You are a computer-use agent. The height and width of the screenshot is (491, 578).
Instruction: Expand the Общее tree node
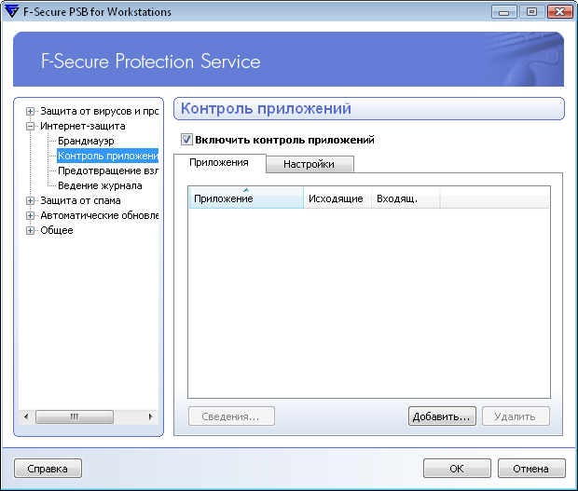[30, 230]
